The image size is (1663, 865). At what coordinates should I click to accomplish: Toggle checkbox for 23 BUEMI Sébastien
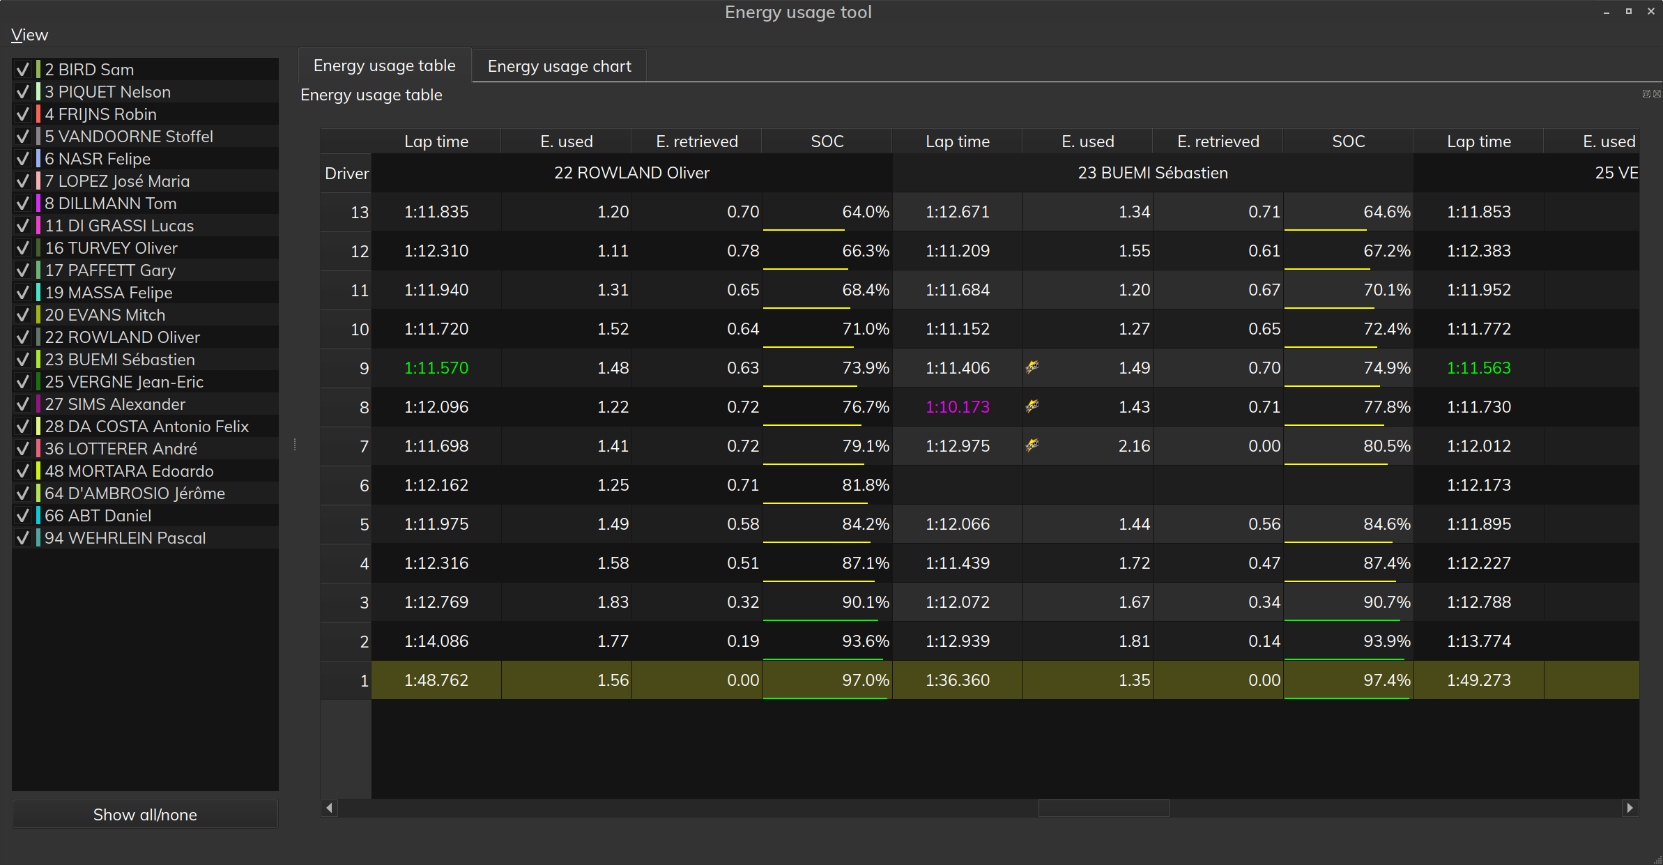(x=22, y=360)
